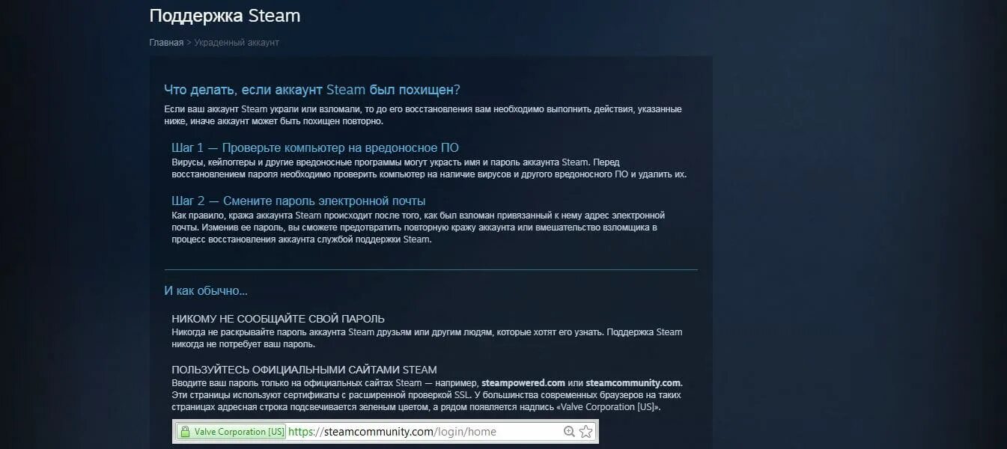Select the Украденный аккаунт breadcrumb
Viewport: 1007px width, 449px height.
point(237,43)
